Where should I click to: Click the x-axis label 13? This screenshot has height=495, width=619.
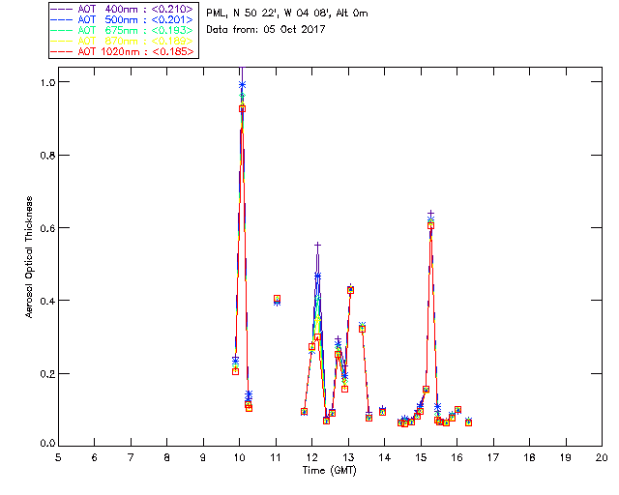348,457
